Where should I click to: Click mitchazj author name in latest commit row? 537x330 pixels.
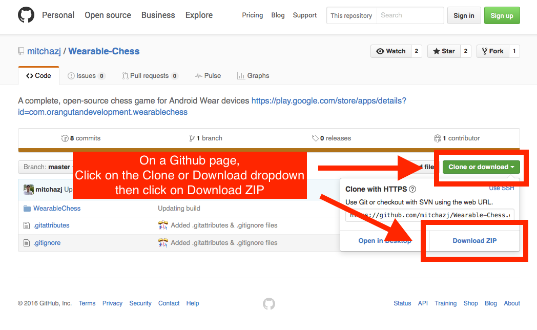[49, 190]
